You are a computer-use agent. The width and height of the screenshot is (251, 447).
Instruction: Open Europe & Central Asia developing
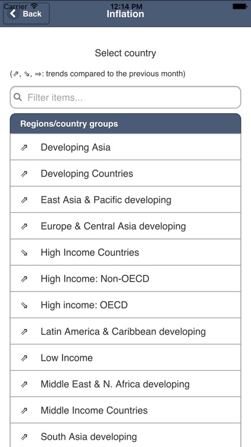tap(125, 226)
